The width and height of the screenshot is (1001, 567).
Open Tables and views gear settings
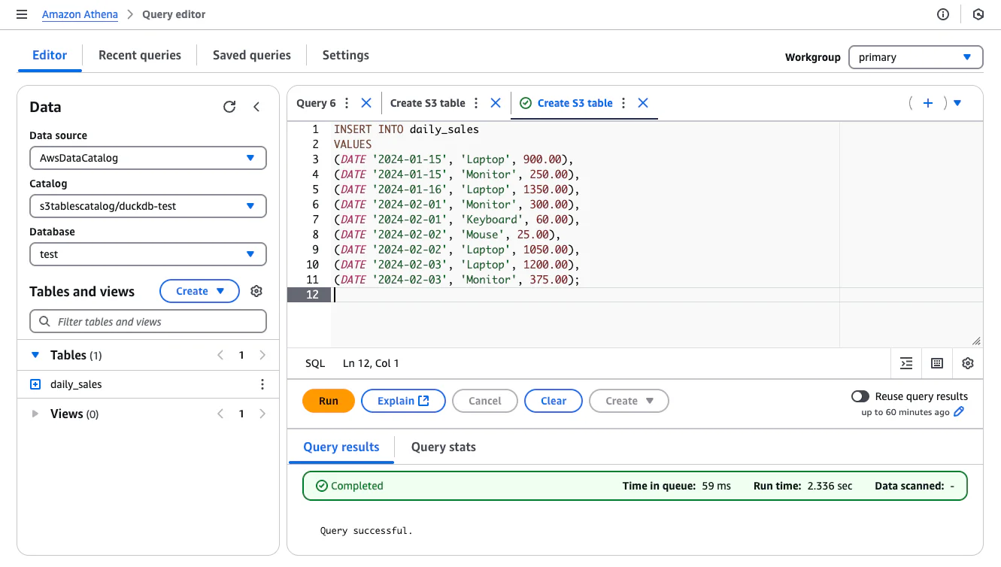pyautogui.click(x=256, y=291)
